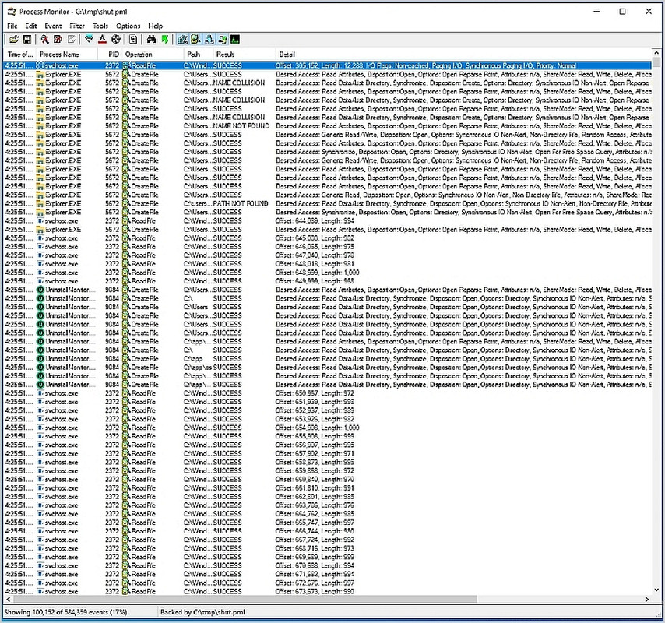Viewport: 665px width, 623px height.
Task: Select the row with Offset 644,089, Length 994
Action: (x=327, y=221)
